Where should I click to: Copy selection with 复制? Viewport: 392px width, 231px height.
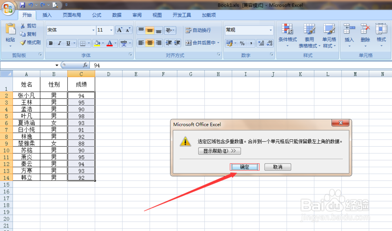[28, 34]
